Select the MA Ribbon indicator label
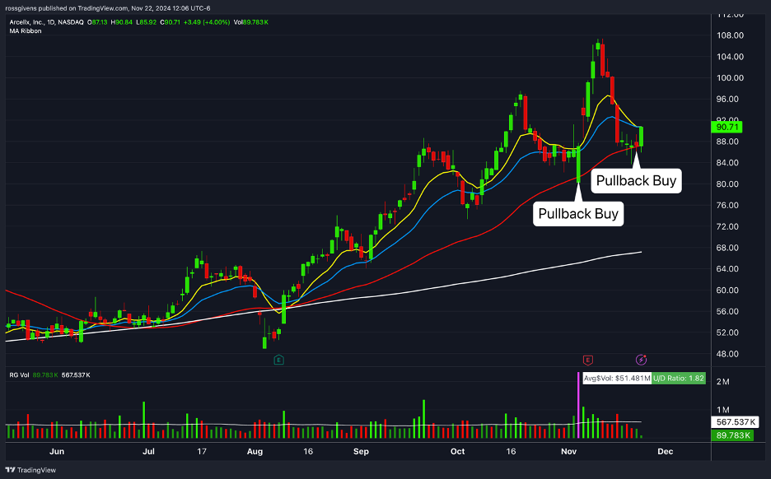Viewport: 771px width, 479px height. coord(26,31)
